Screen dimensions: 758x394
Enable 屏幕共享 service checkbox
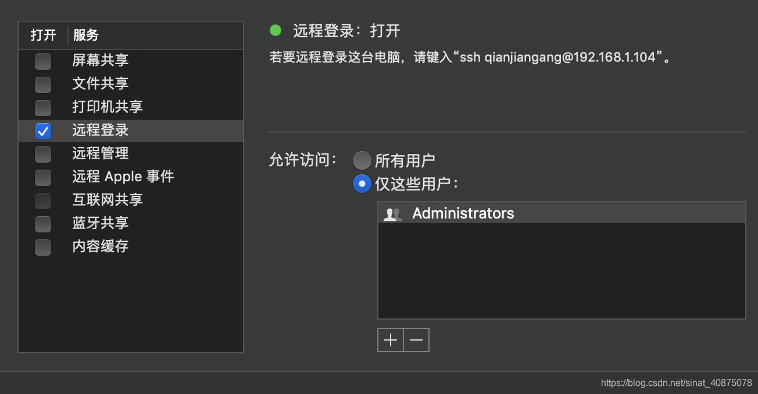click(42, 60)
